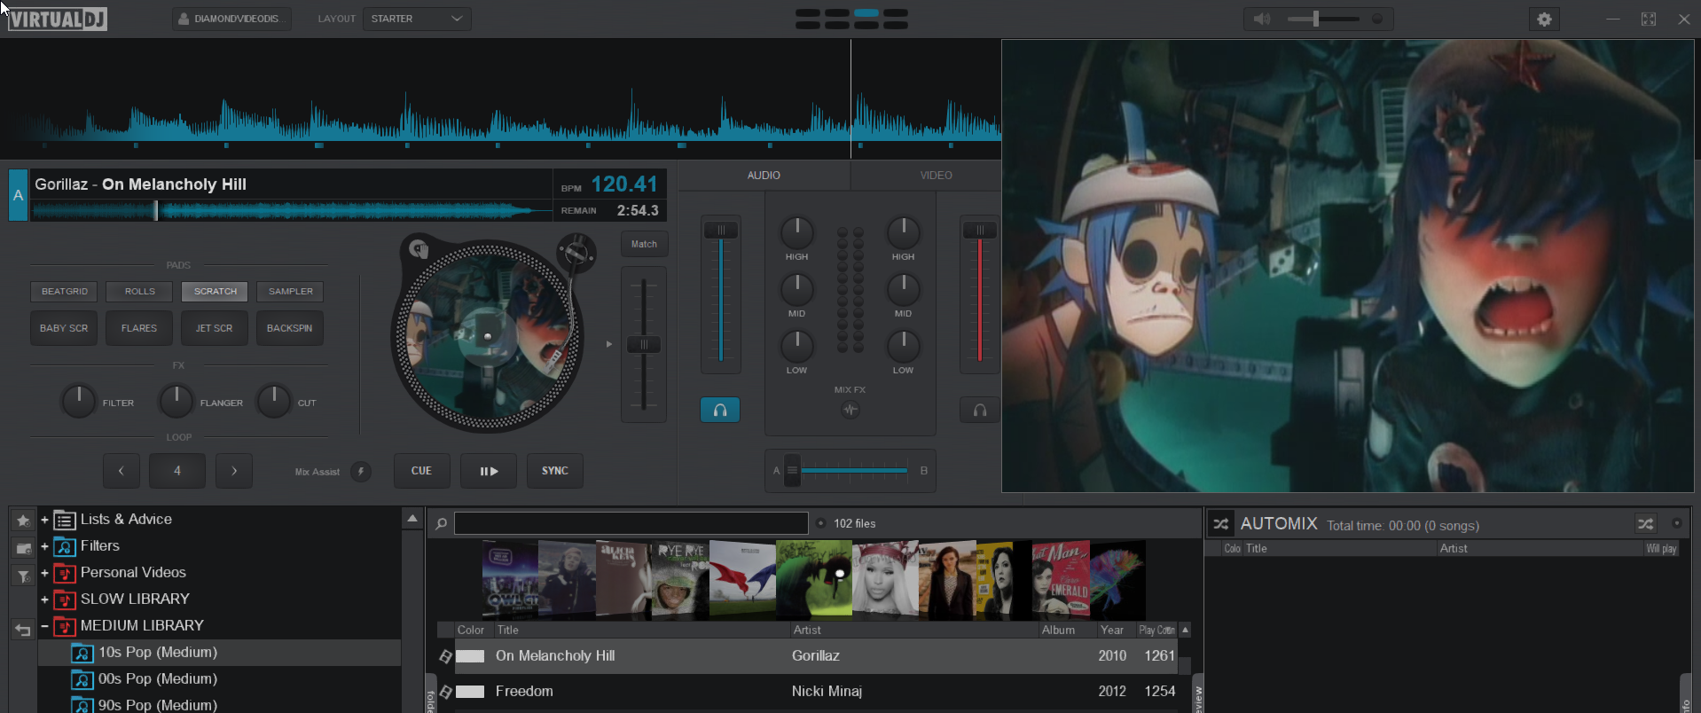Screen dimensions: 1701x713
Task: Toggle the 4-beat loop button
Action: (177, 471)
